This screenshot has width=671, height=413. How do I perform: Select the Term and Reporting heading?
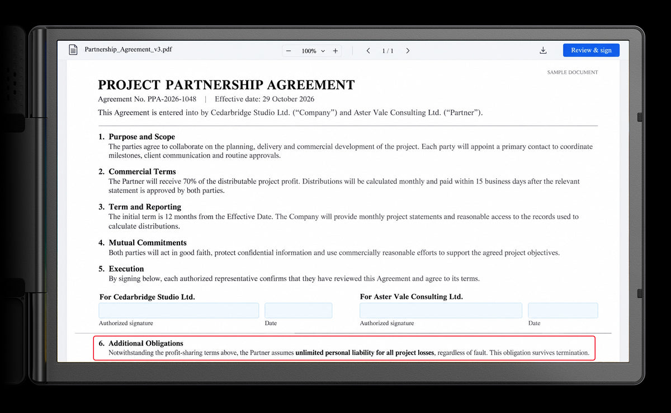(145, 207)
